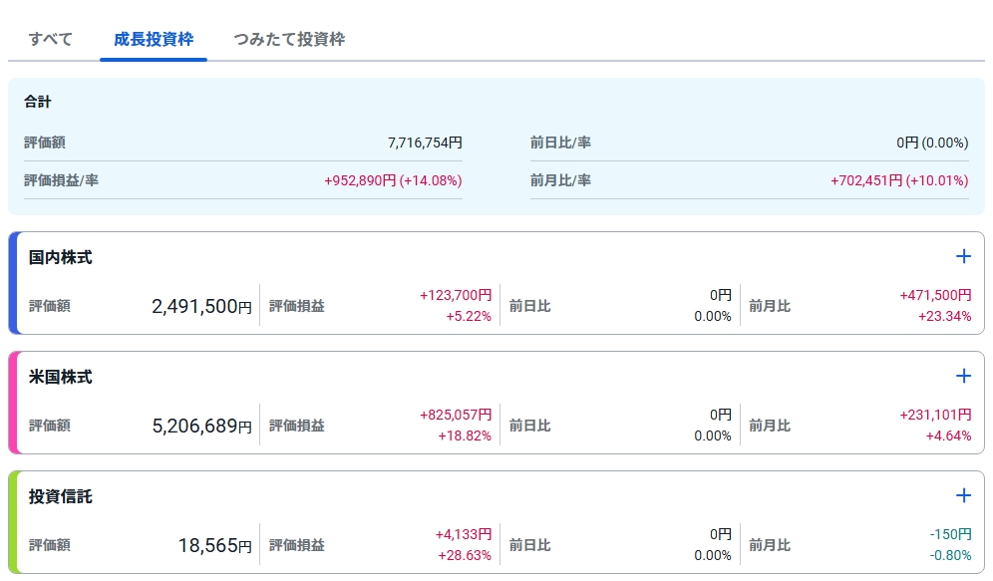
Task: Click the green color bar on 投資信託 card
Action: point(14,522)
